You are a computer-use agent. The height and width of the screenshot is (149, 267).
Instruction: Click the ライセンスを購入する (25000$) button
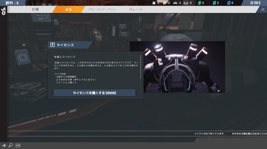tap(94, 93)
